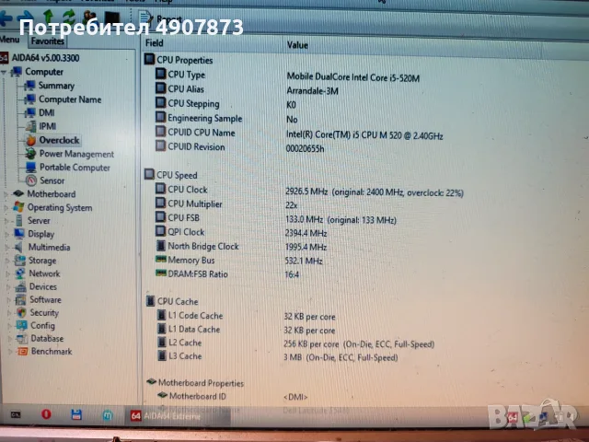Select the Memory Bus row
Screen dimensions: 589x442
(x=239, y=260)
